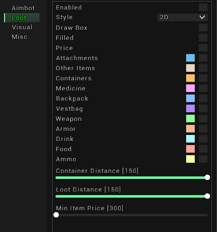Click the Attachments blue color swatch
Viewport: 217px width, 232px height.
(x=190, y=58)
